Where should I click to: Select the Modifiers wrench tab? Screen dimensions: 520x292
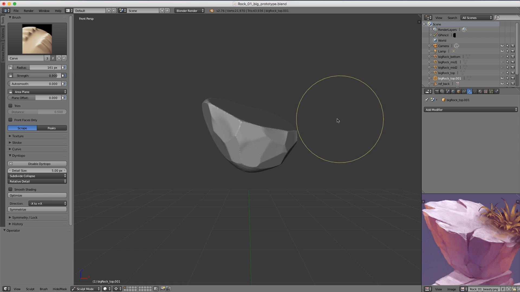(469, 91)
